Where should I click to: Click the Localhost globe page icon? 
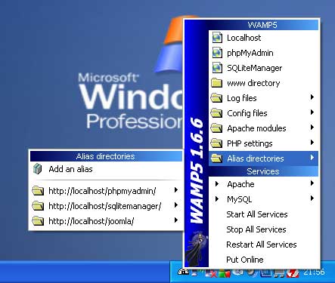click(x=217, y=38)
